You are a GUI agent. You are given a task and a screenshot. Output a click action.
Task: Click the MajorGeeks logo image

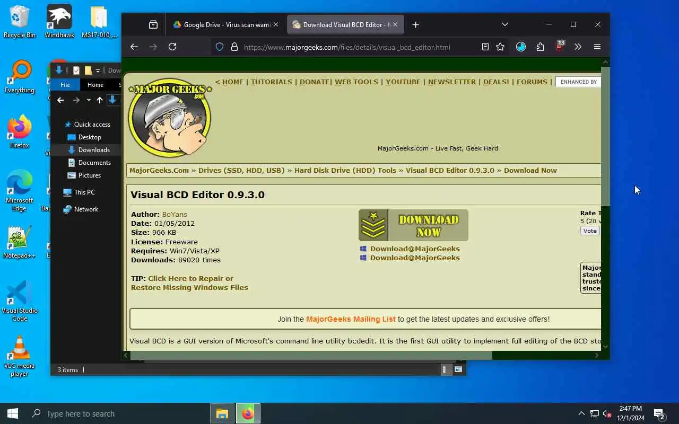click(170, 118)
